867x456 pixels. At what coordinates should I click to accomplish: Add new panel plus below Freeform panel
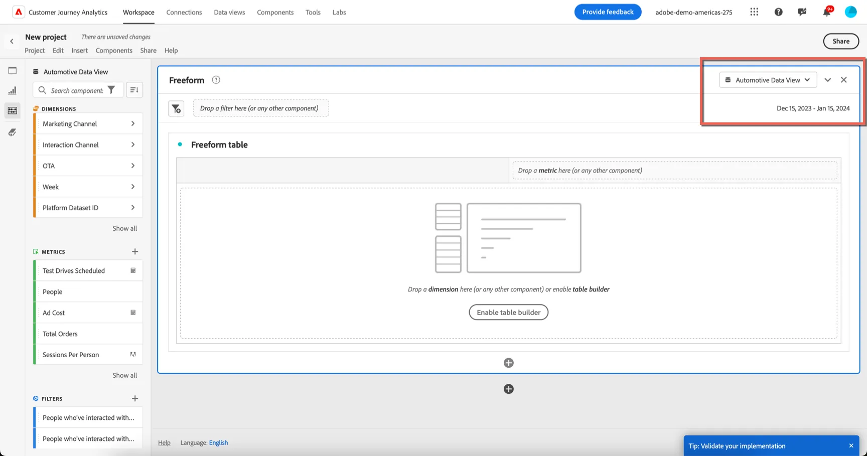(x=509, y=389)
